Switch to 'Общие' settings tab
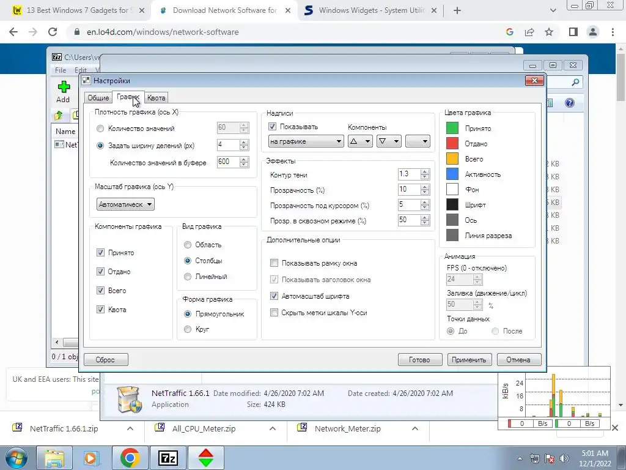Screen dimensions: 626x470 click(x=98, y=97)
